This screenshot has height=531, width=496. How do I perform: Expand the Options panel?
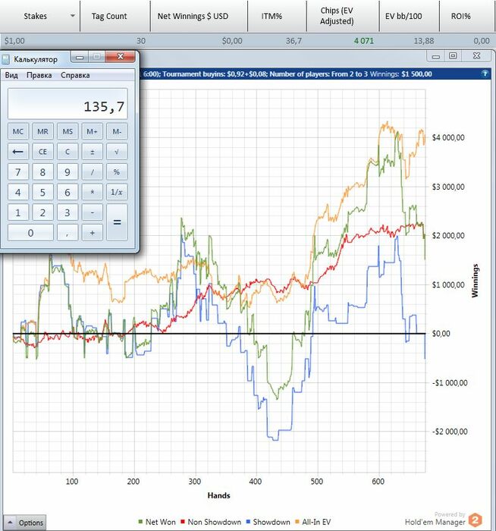tap(25, 523)
